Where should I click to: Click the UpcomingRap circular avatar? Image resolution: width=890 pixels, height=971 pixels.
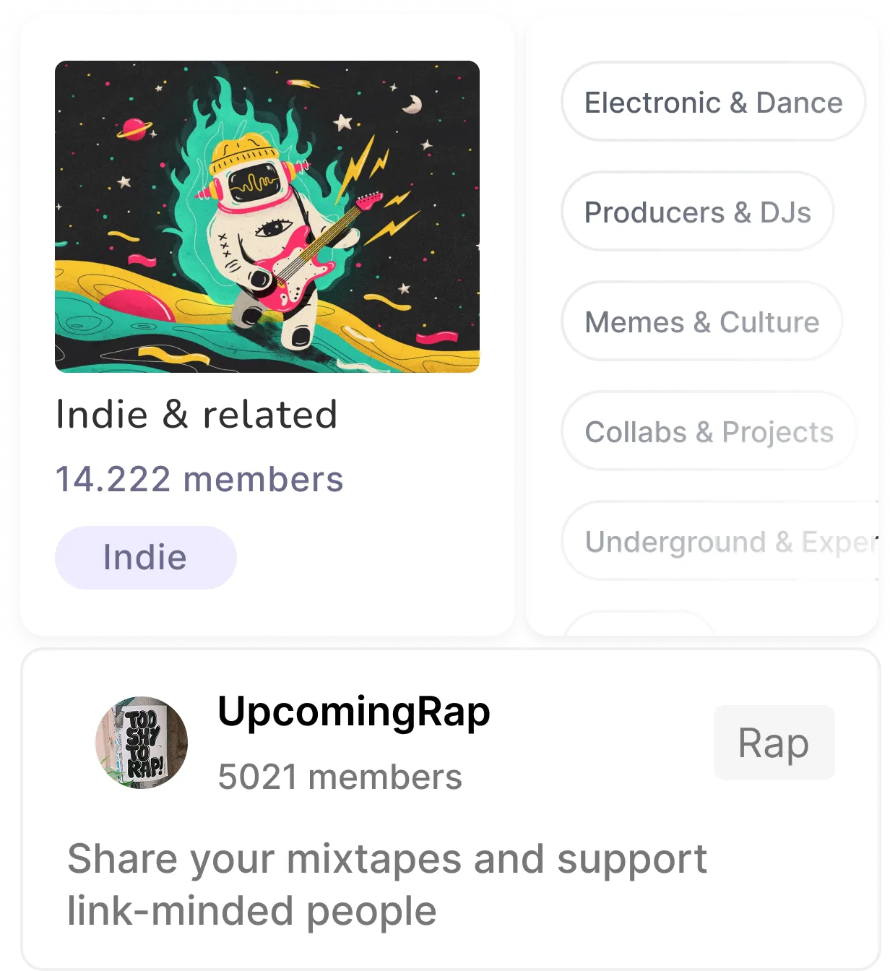pyautogui.click(x=142, y=743)
